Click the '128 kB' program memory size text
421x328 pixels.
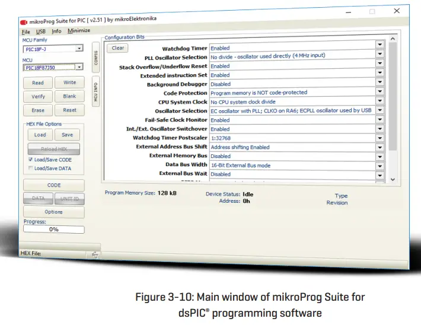(167, 193)
